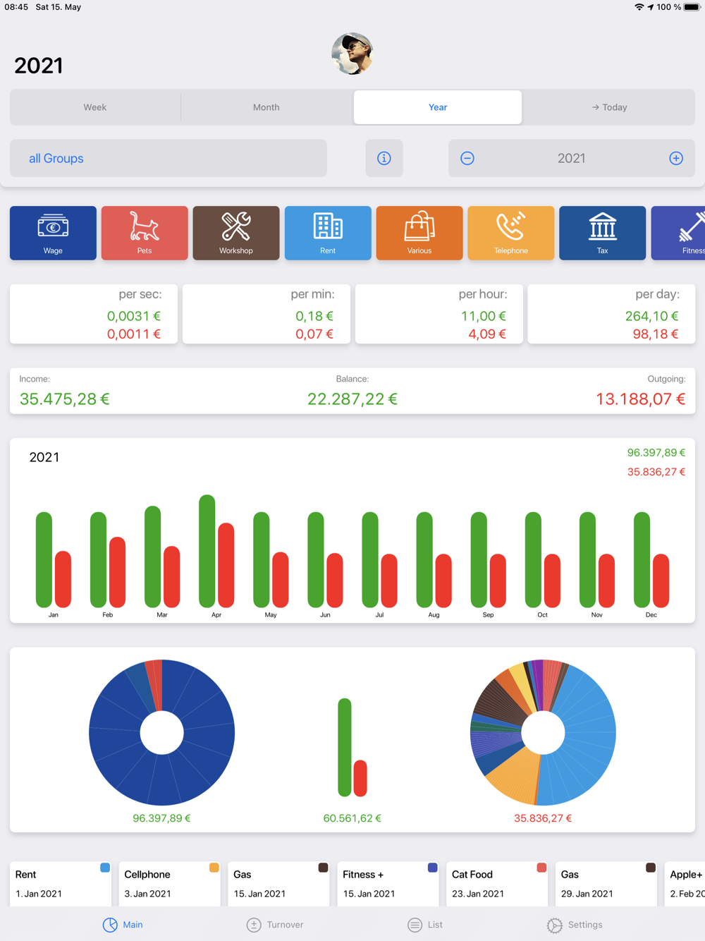This screenshot has width=705, height=941.
Task: Open the Turnover tab
Action: tap(275, 925)
